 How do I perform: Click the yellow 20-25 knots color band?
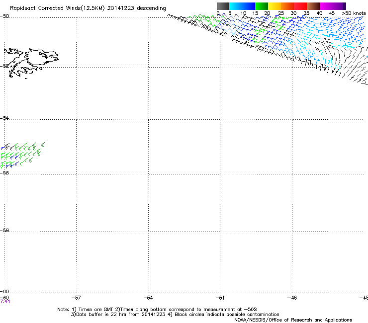pos(275,6)
